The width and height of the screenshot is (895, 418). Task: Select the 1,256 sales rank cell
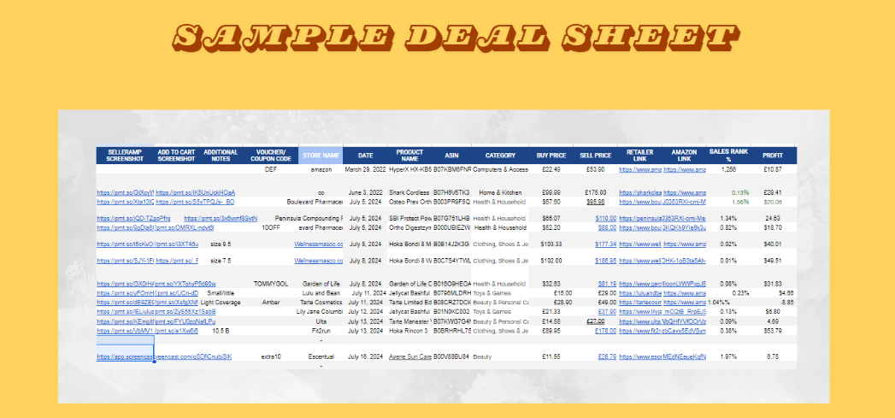[x=727, y=169]
